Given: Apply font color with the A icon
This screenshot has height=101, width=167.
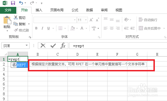Looking at the screenshot, I should click(x=82, y=28).
